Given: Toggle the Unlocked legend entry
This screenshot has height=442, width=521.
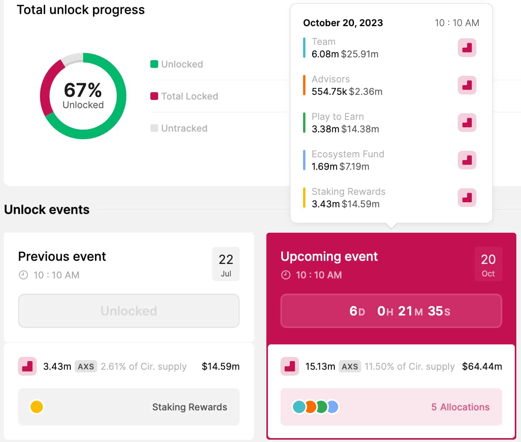Looking at the screenshot, I should click(x=176, y=64).
